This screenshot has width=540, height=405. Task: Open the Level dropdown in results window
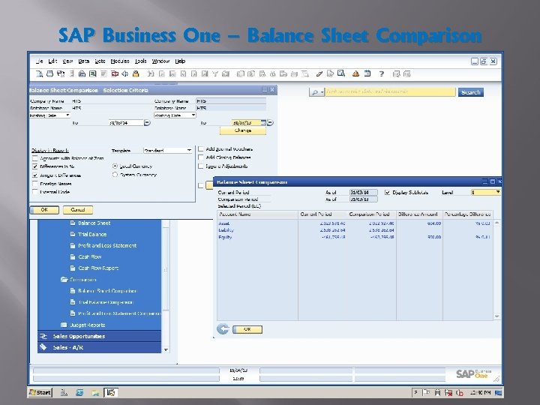click(497, 192)
